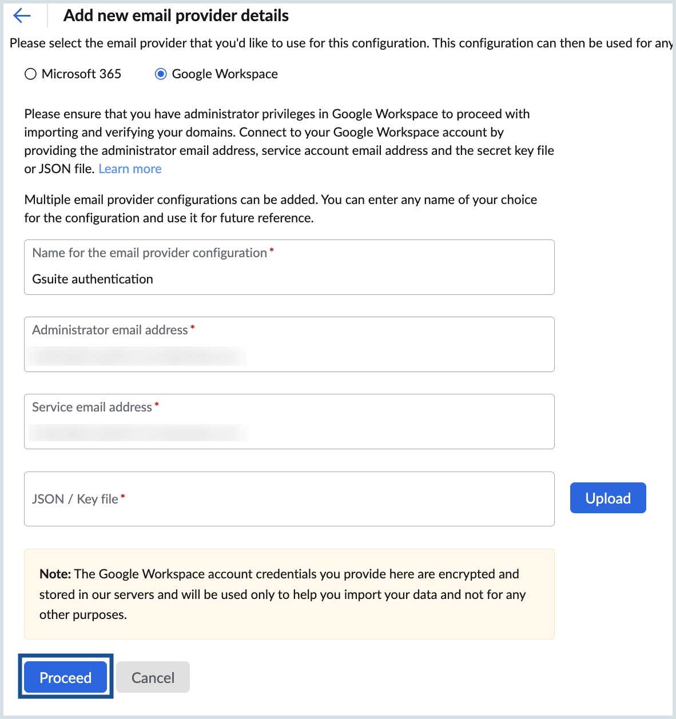The height and width of the screenshot is (719, 676).
Task: Click the Cancel button
Action: [152, 677]
